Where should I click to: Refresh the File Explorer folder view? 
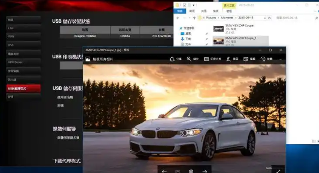270,18
